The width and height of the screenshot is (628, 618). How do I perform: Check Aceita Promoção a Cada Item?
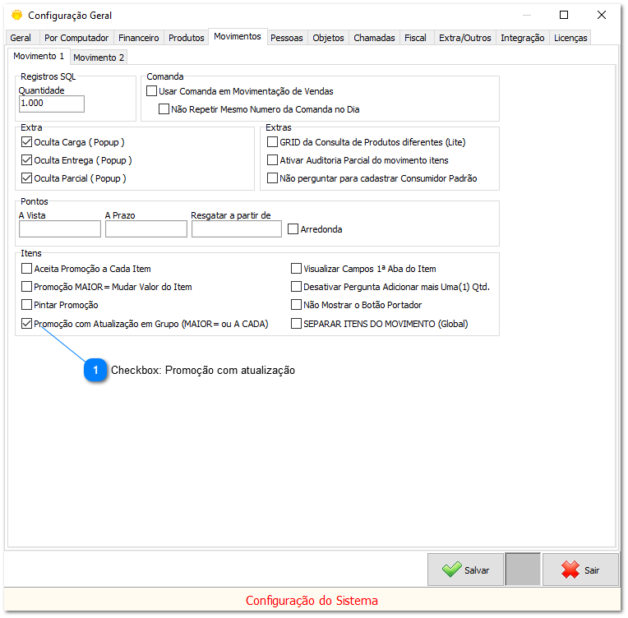point(26,269)
